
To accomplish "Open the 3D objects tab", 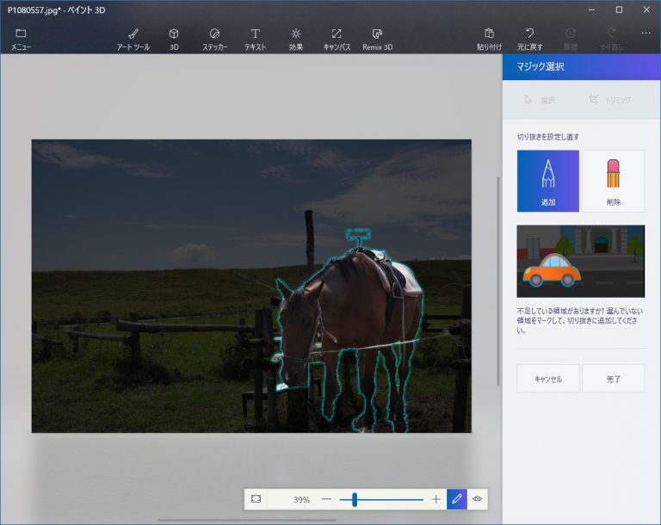I will (174, 40).
